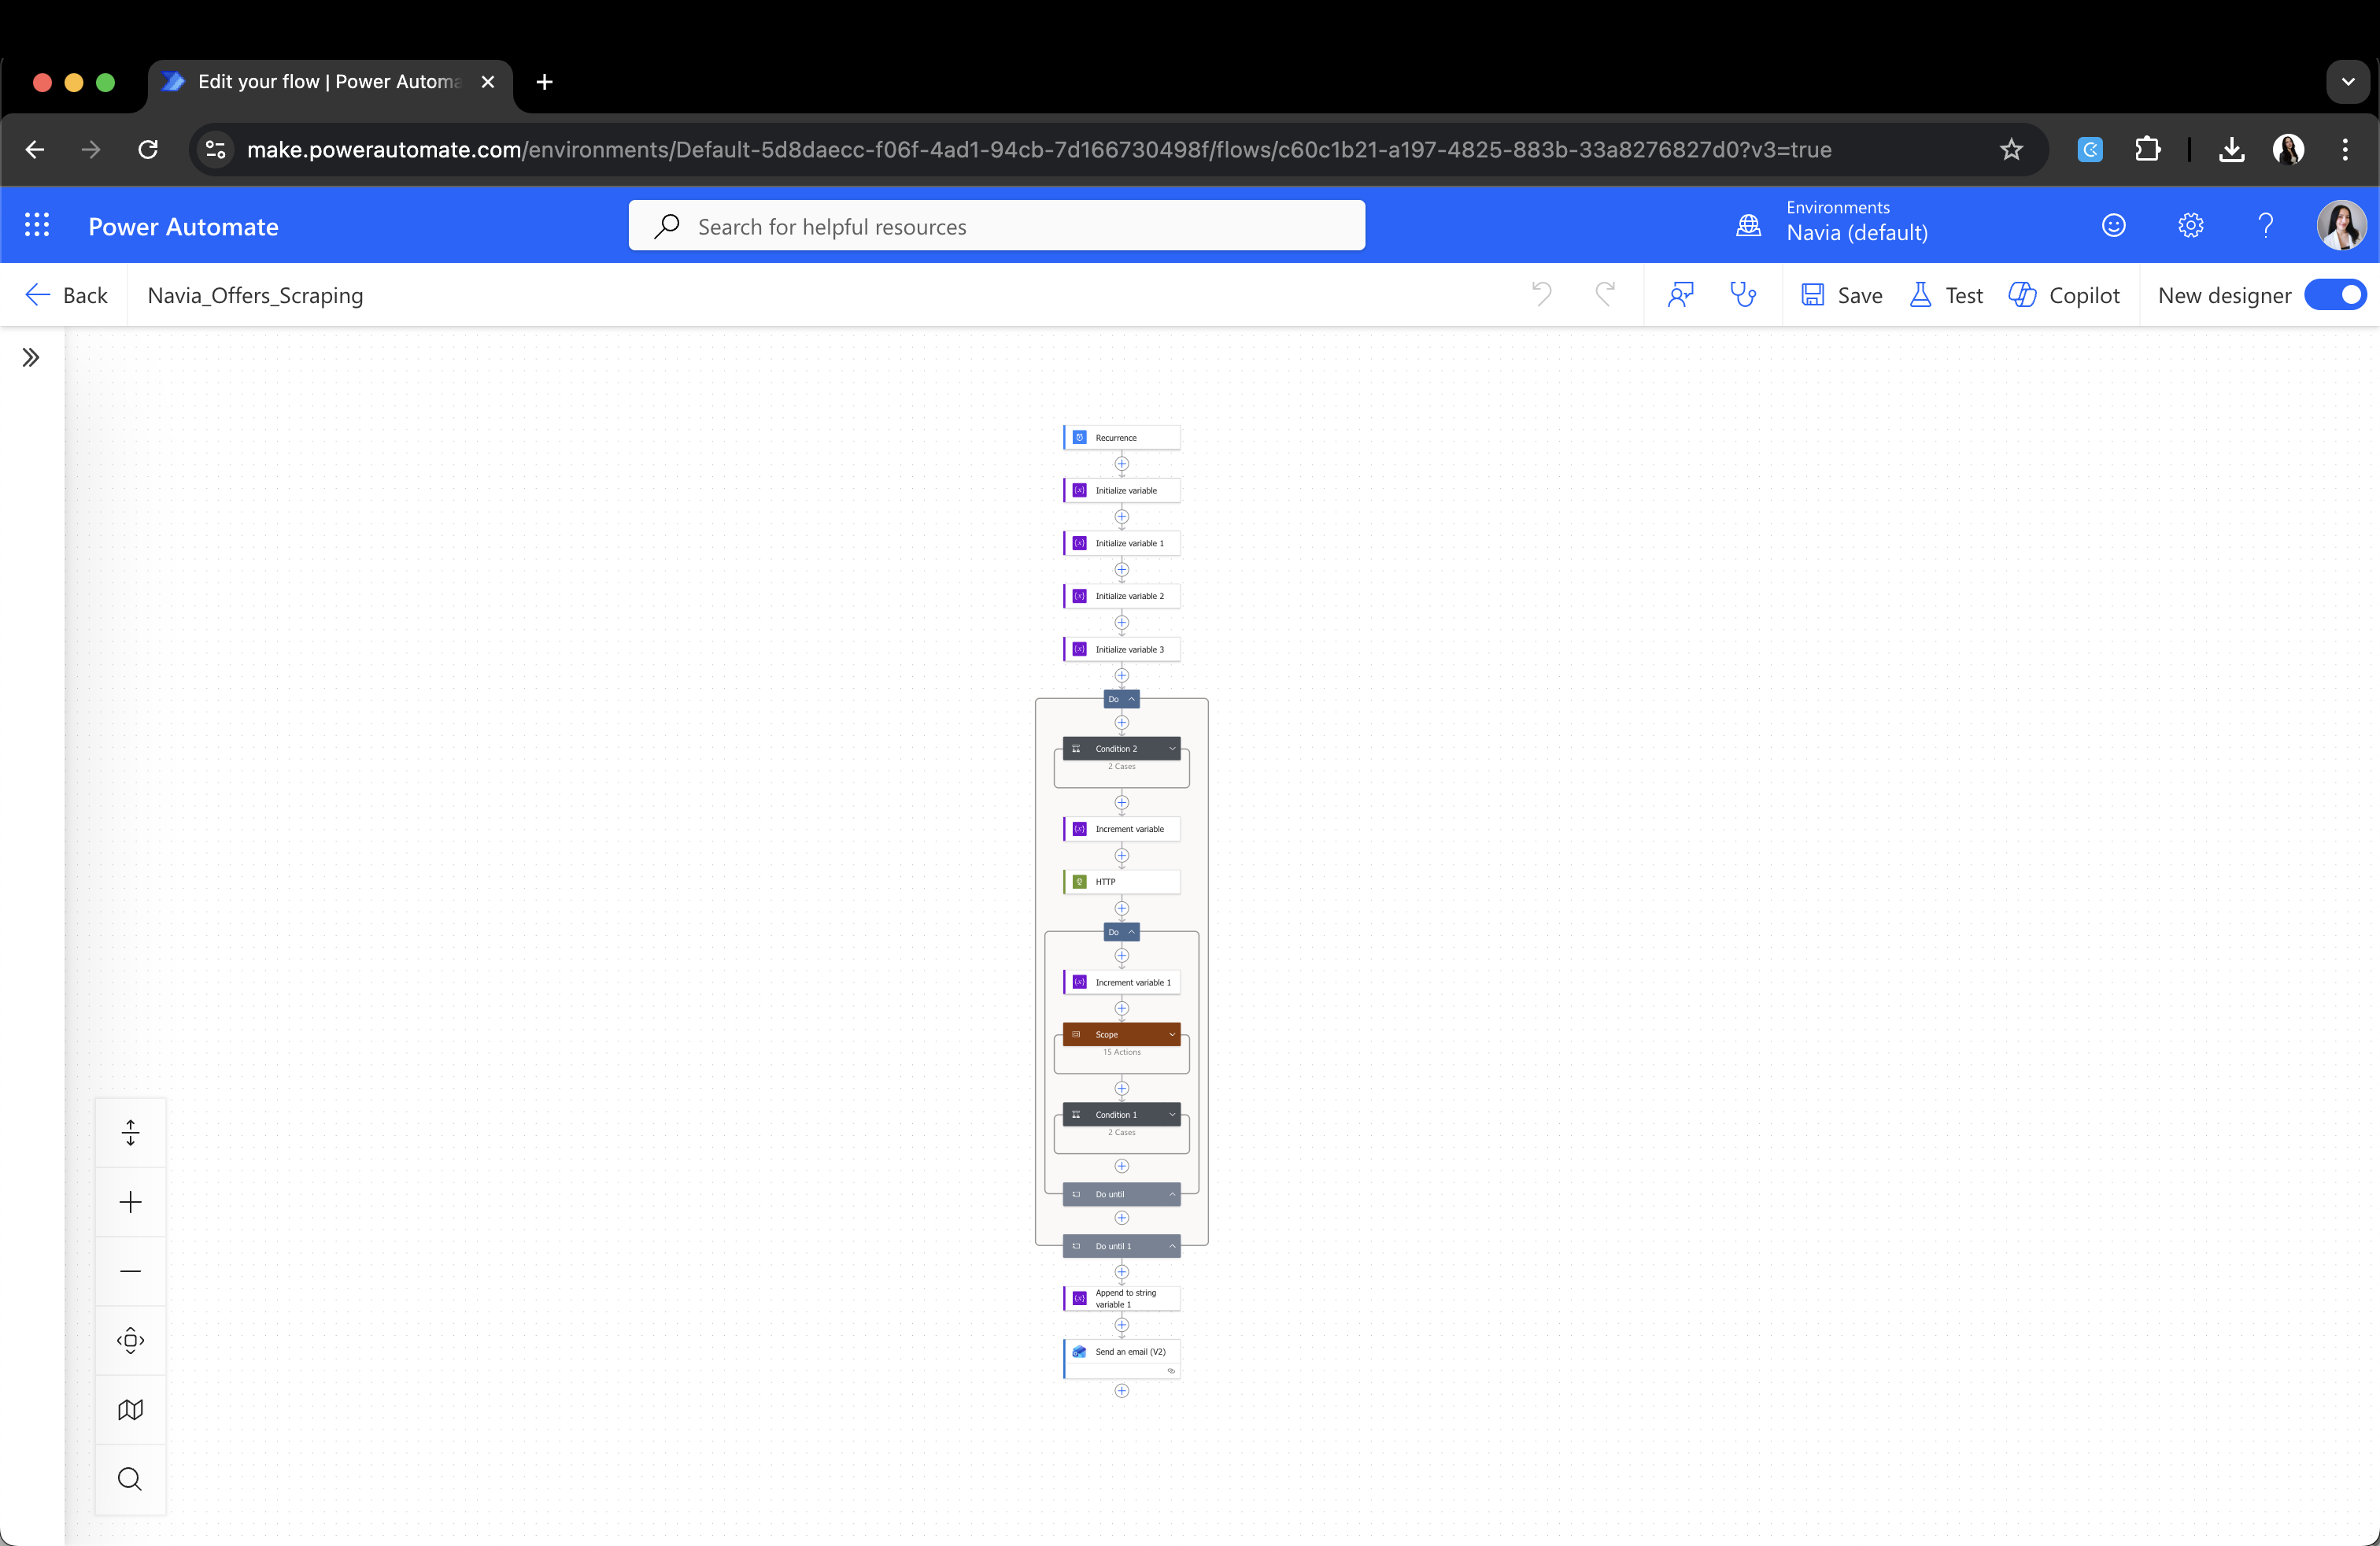This screenshot has width=2380, height=1546.
Task: Click the Save button
Action: click(1842, 295)
